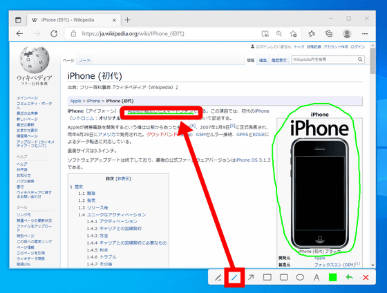Open おまかせ表示 random page link
Screen dimensions: 387x293
pos(27,131)
